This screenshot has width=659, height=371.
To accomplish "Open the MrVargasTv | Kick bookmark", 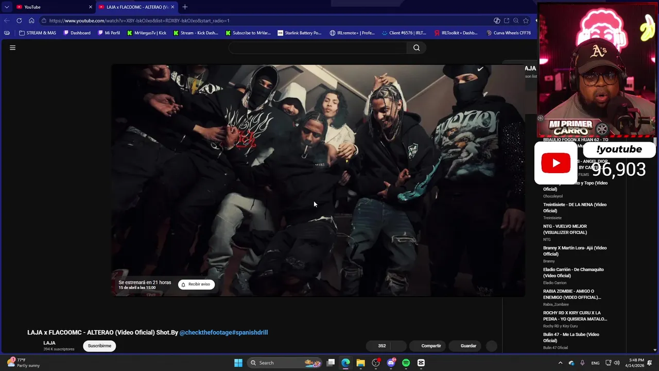I will [146, 33].
